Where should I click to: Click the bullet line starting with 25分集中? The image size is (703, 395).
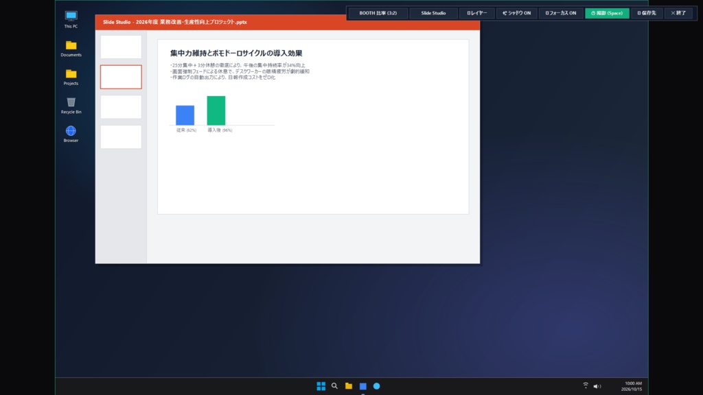click(238, 65)
